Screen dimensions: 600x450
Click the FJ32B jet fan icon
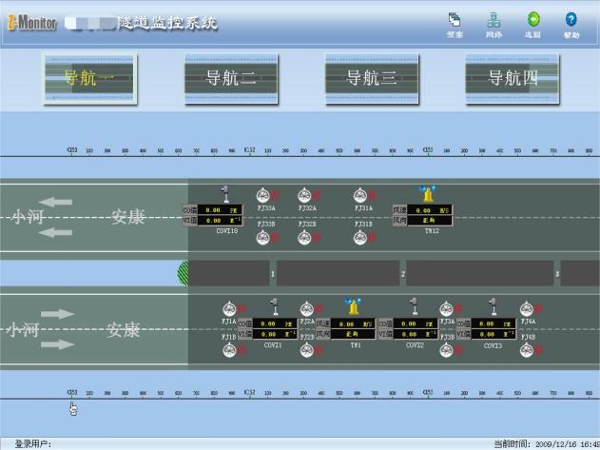coord(305,237)
